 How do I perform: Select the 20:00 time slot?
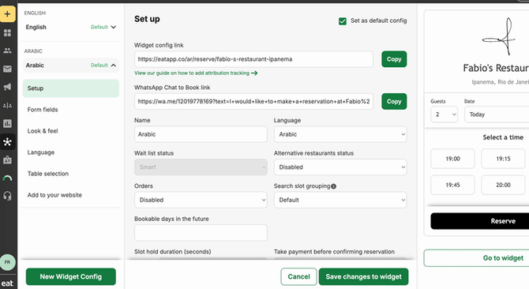pos(503,185)
